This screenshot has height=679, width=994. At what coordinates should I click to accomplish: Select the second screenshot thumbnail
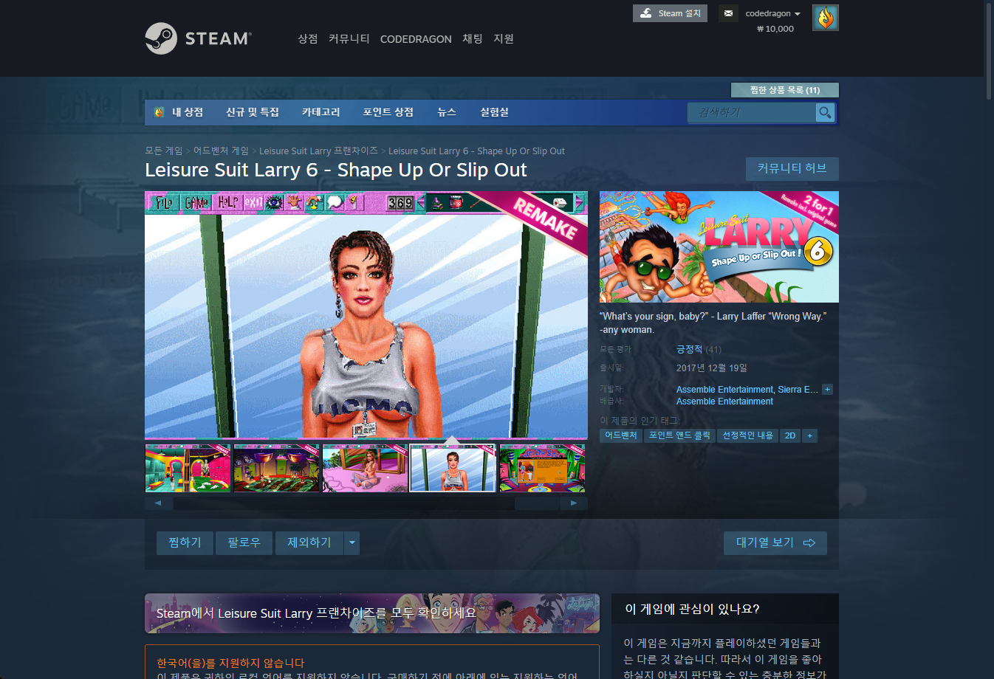coord(276,468)
